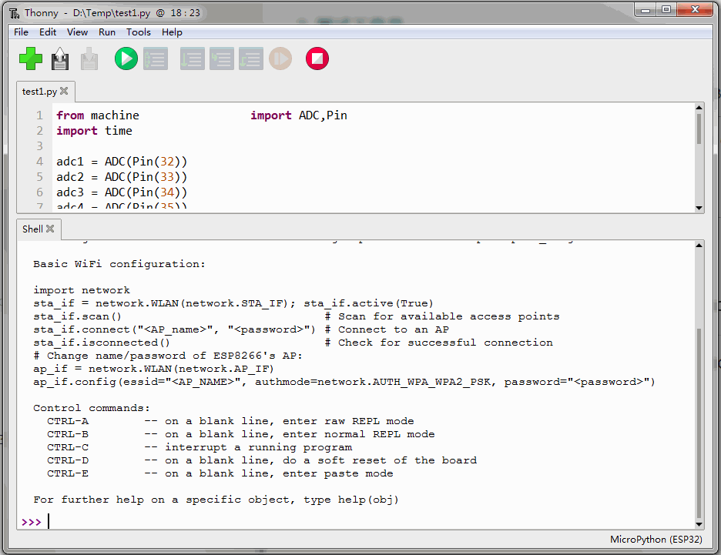Click the 'Basic WiFi configuration:' shell text
Image resolution: width=721 pixels, height=555 pixels.
click(119, 264)
